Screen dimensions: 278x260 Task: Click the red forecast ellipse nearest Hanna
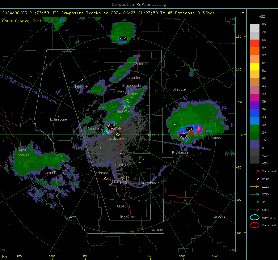pos(202,131)
